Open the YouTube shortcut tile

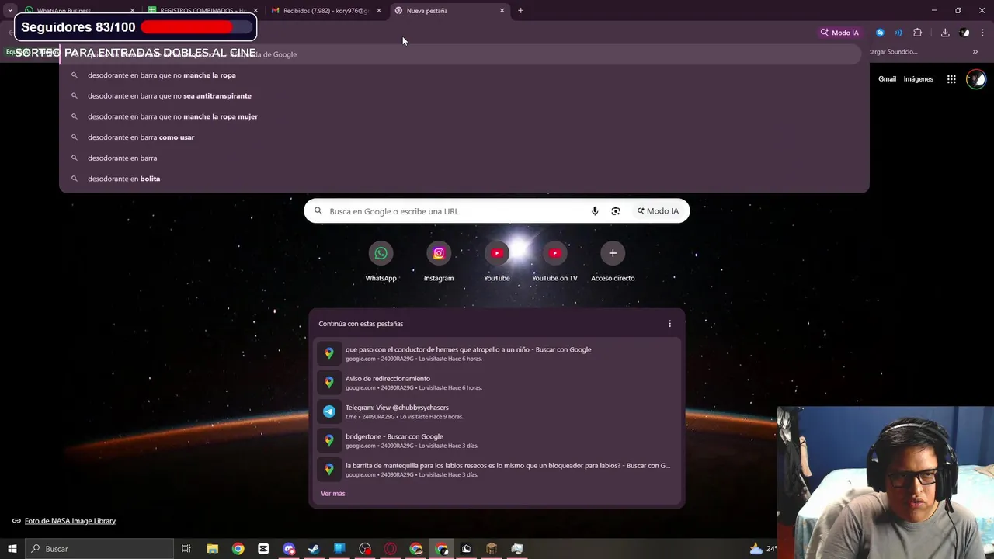coord(497,262)
